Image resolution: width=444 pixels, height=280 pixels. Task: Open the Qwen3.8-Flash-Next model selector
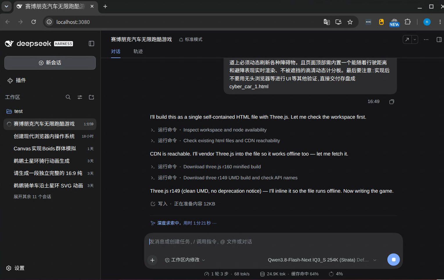pyautogui.click(x=322, y=260)
